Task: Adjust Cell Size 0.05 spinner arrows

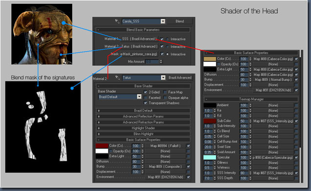Action: 215,136
